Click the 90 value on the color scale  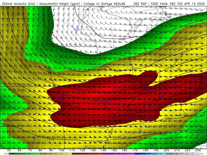coord(51,150)
